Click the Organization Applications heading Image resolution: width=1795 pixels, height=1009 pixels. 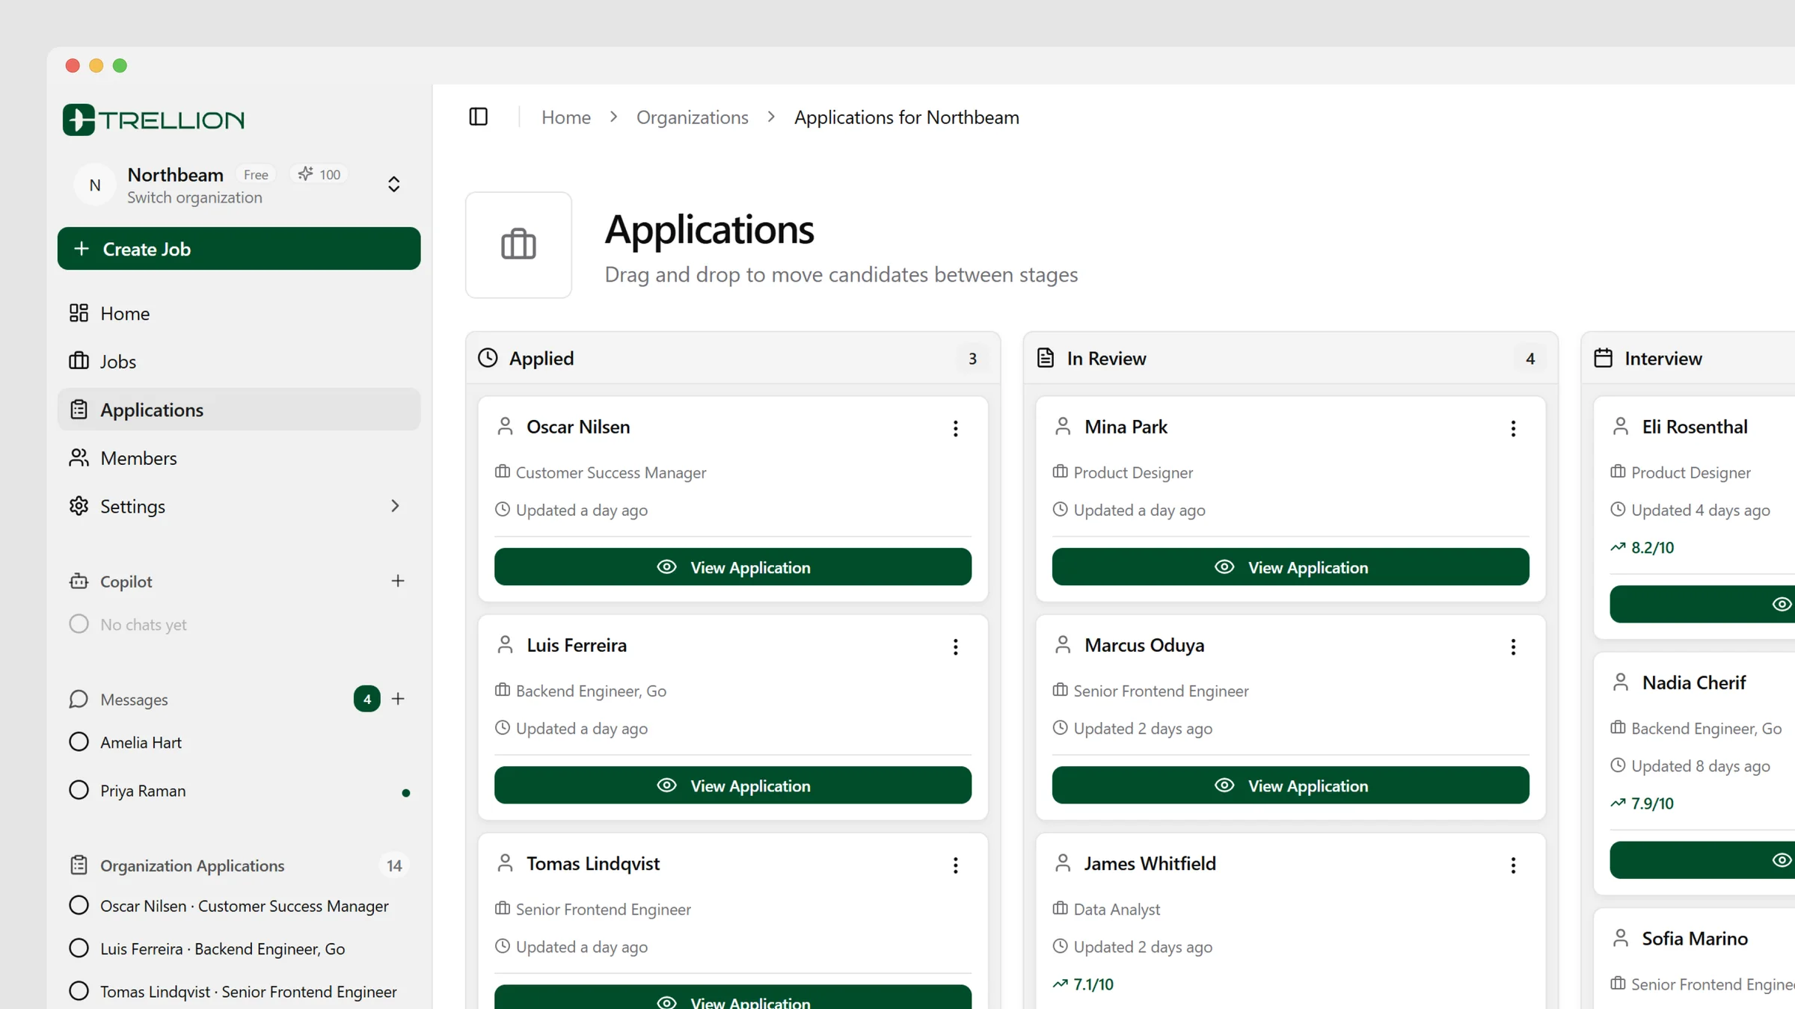[192, 865]
